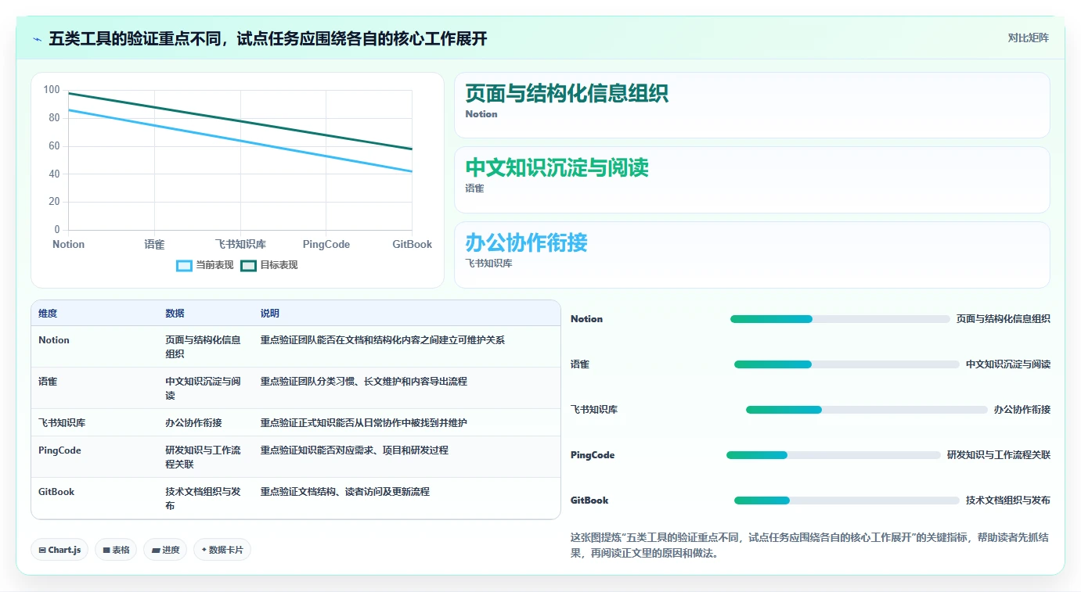Click description 重点验证团队分类习惯、长文维护和内容导出流程
1081x592 pixels.
[364, 382]
